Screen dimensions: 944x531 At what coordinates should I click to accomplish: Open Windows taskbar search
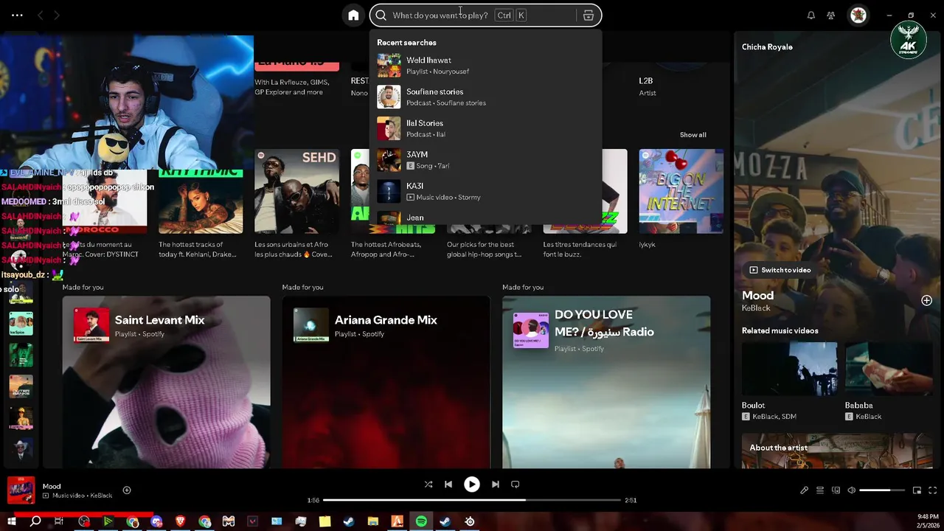[x=35, y=521]
